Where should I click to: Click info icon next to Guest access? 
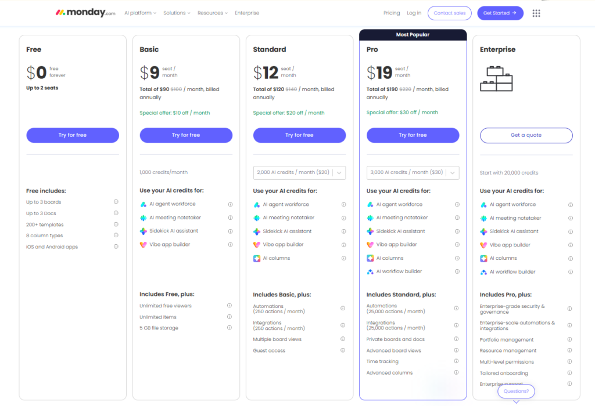click(343, 350)
